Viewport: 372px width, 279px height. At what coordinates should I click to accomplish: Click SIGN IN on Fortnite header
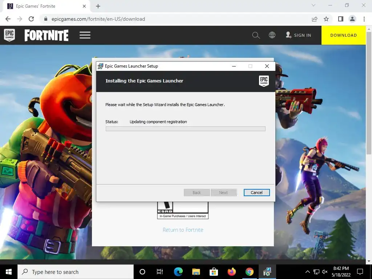pos(299,35)
